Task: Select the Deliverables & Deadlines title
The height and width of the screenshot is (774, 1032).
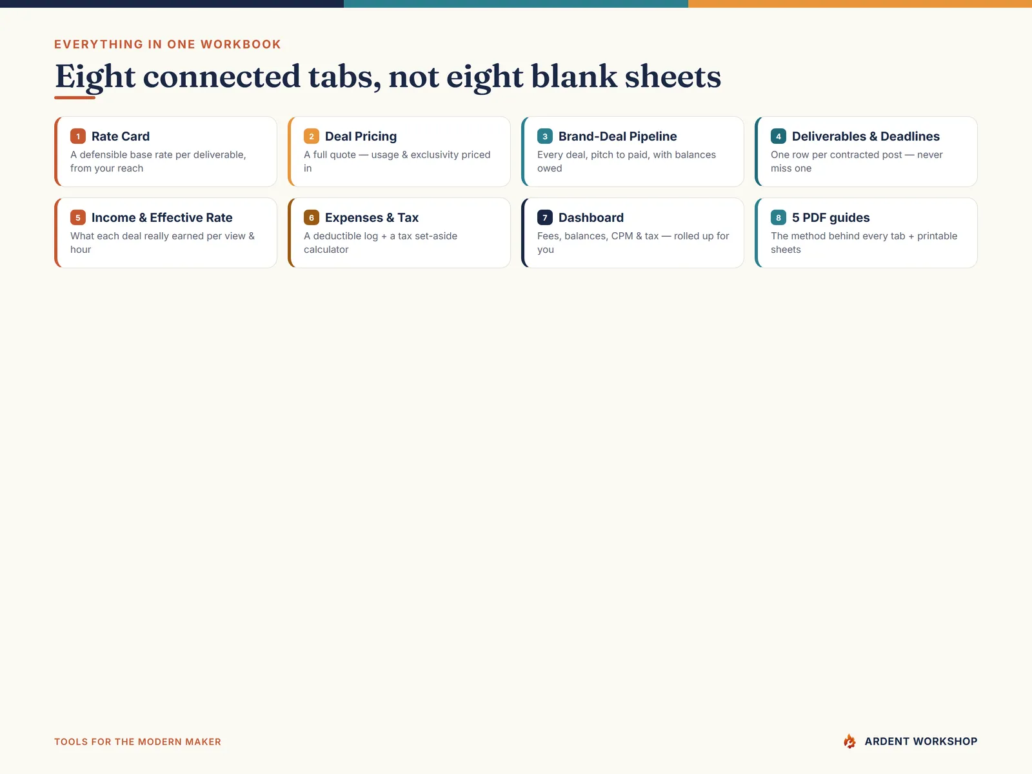Action: [x=866, y=136]
